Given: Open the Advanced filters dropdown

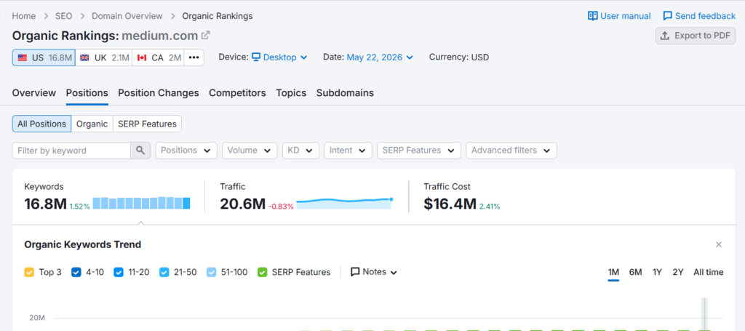Looking at the screenshot, I should click(511, 151).
